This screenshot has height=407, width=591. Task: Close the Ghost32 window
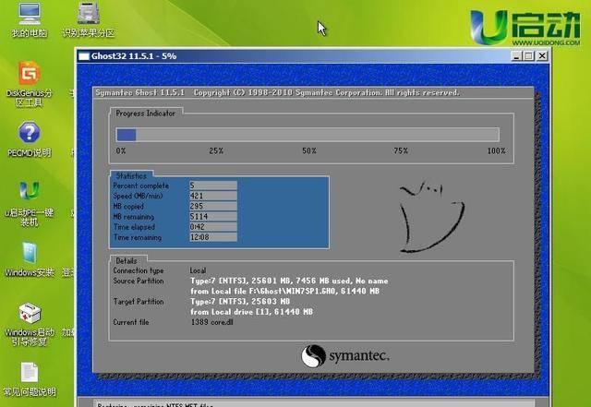coord(542,56)
